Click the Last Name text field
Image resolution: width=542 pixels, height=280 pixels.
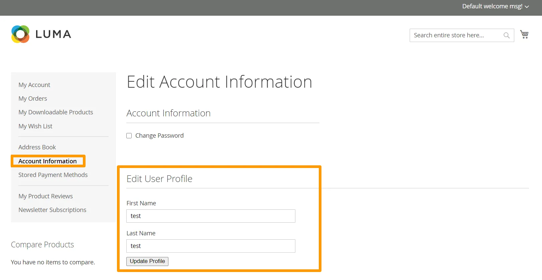click(x=211, y=246)
